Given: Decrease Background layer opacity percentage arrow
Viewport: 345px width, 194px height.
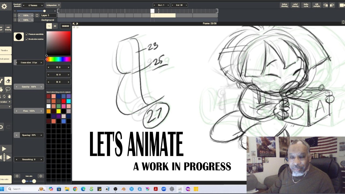Looking at the screenshot, I should click(x=19, y=20).
